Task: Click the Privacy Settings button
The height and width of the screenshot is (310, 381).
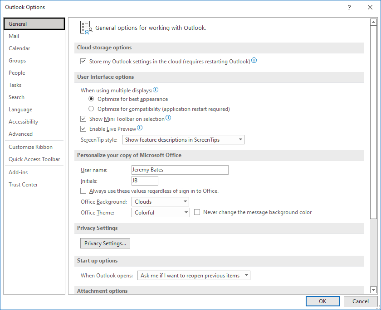Action: 105,243
